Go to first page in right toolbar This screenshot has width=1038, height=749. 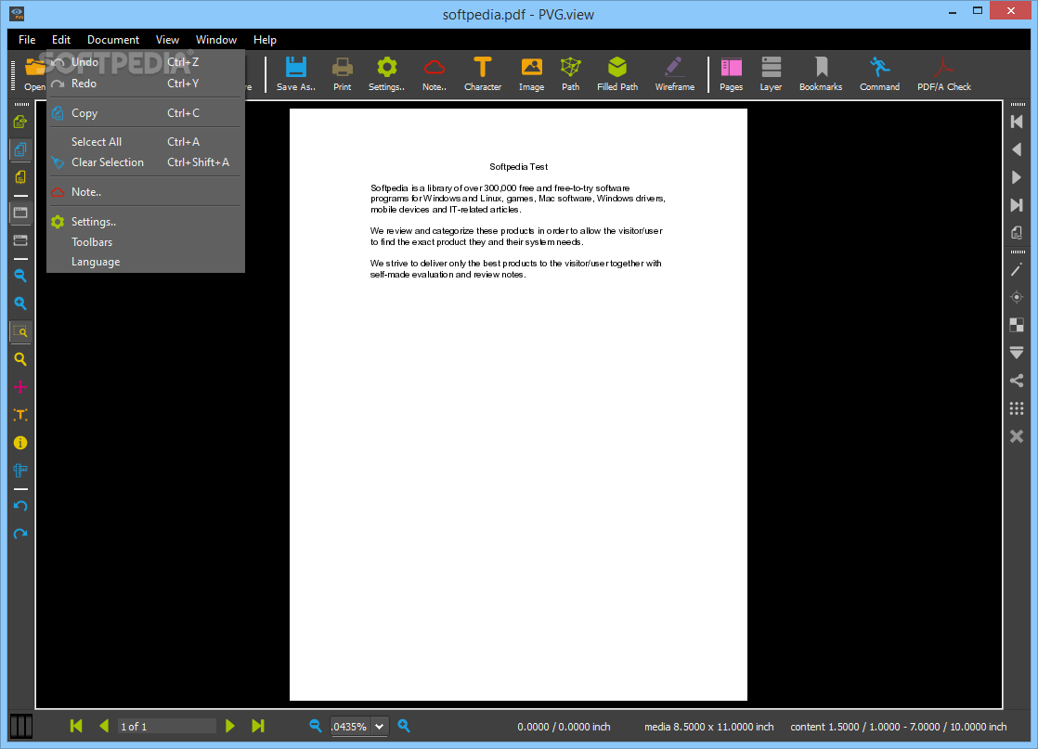[x=1017, y=122]
